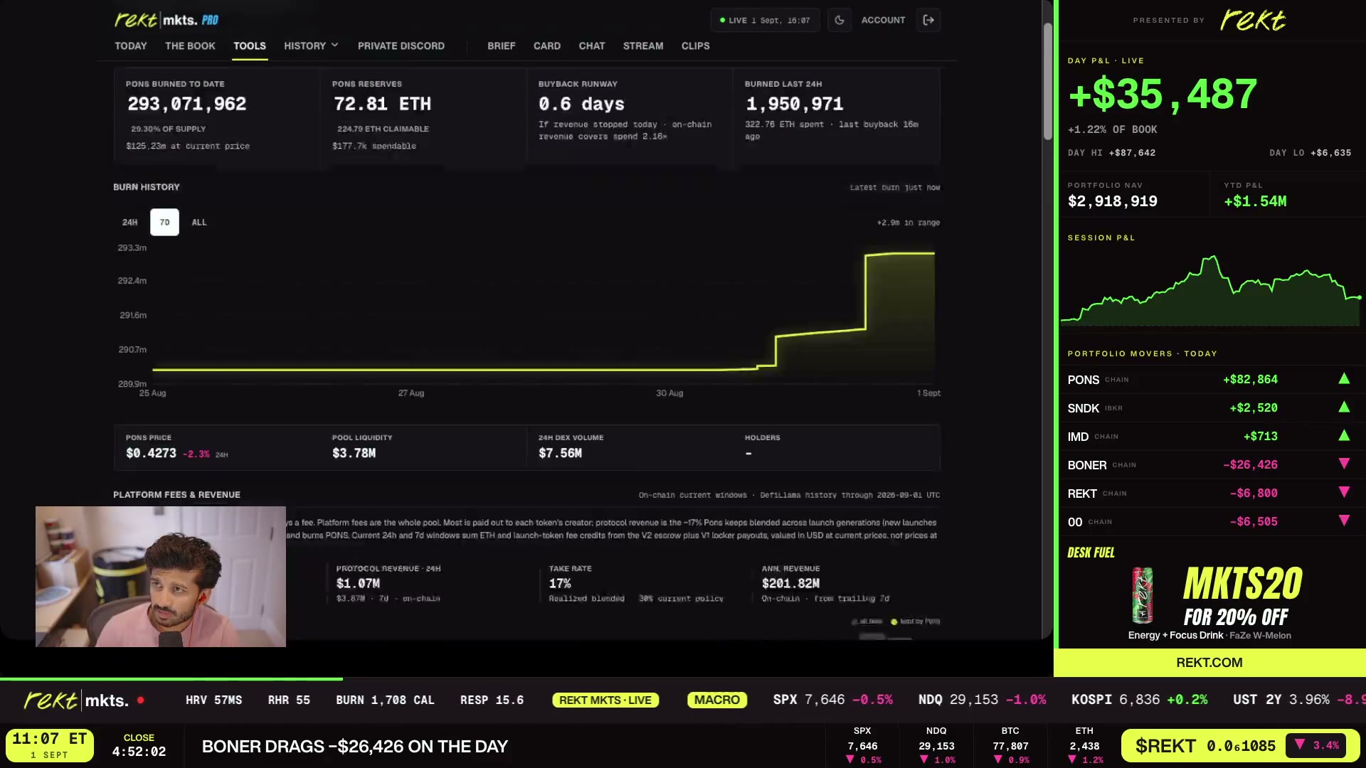This screenshot has height=768, width=1366.
Task: Open the TODAY tab
Action: click(x=131, y=46)
